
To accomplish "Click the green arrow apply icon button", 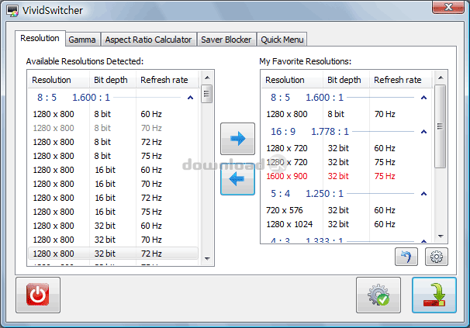I will (x=434, y=295).
